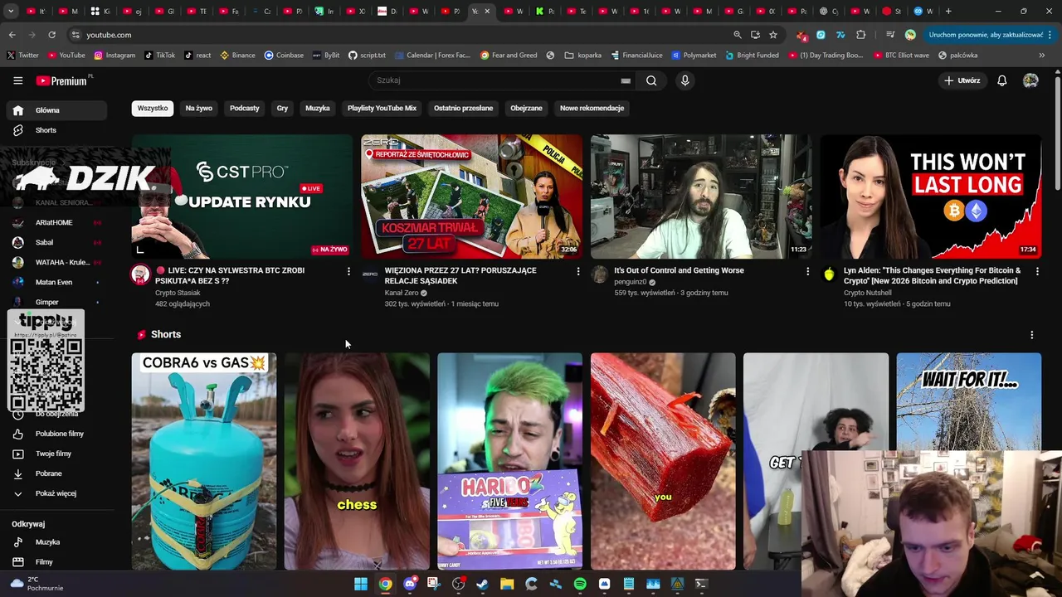Open the Binance bookmark
Viewport: 1062px width, 597px height.
click(237, 56)
